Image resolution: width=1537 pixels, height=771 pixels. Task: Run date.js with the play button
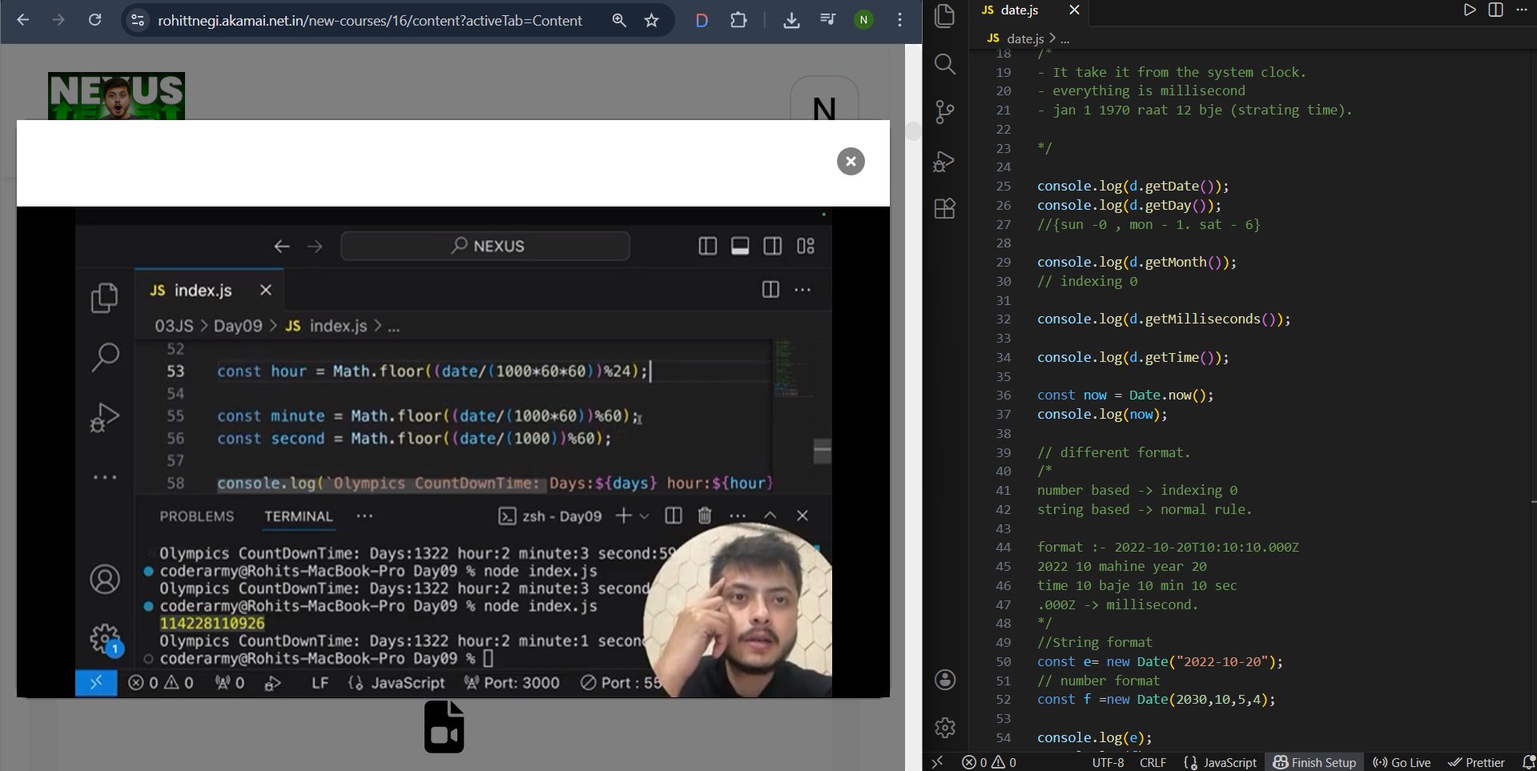pos(1469,10)
